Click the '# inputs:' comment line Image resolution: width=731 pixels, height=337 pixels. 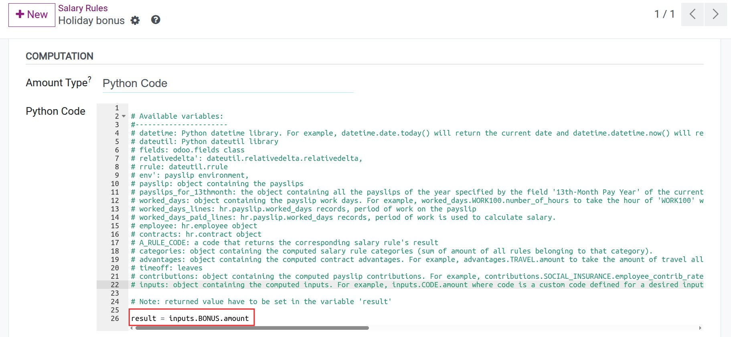pyautogui.click(x=417, y=285)
